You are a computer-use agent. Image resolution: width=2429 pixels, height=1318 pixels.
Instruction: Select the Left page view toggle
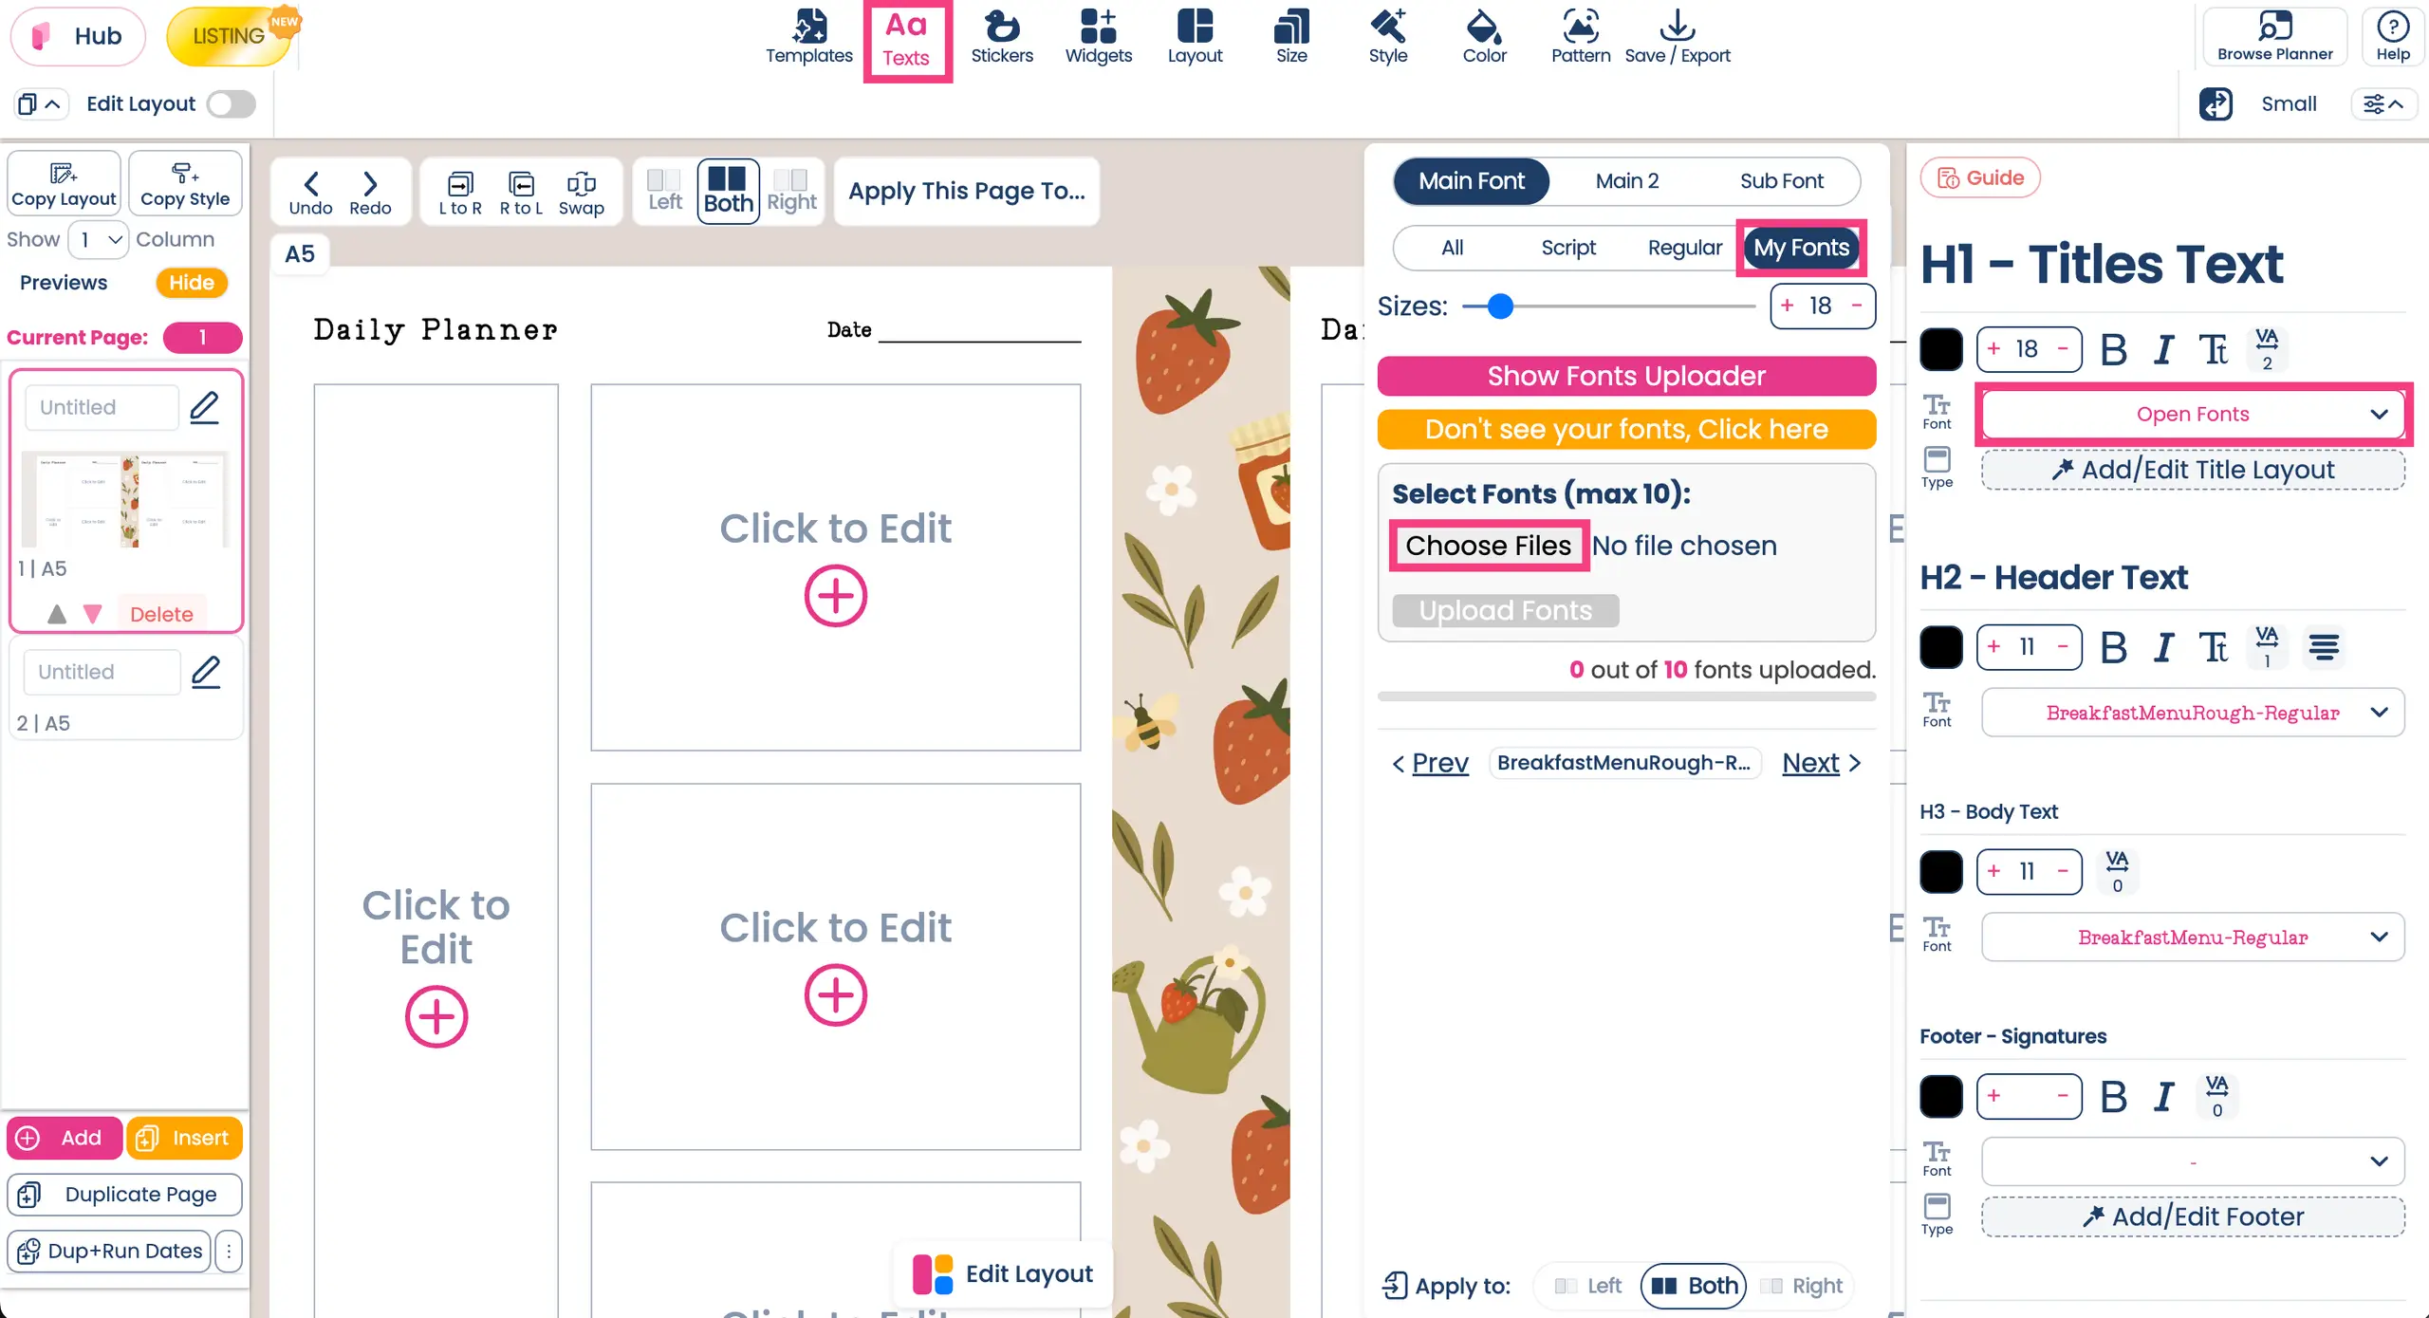pyautogui.click(x=664, y=191)
